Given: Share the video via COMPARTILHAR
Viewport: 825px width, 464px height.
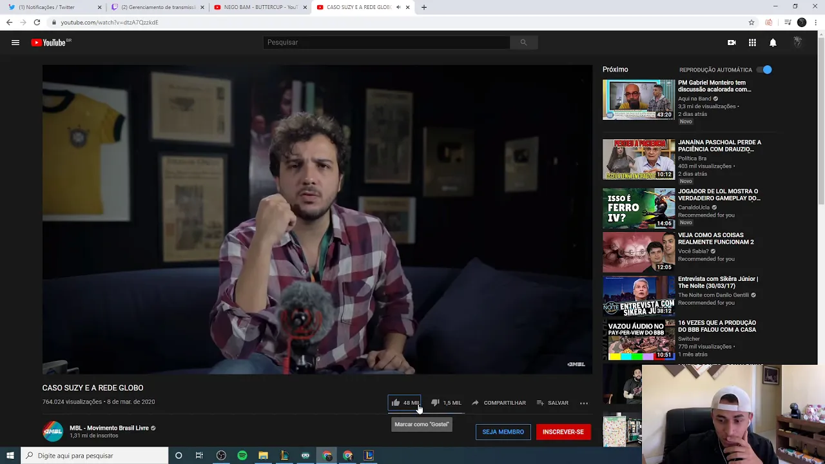Looking at the screenshot, I should tap(498, 403).
